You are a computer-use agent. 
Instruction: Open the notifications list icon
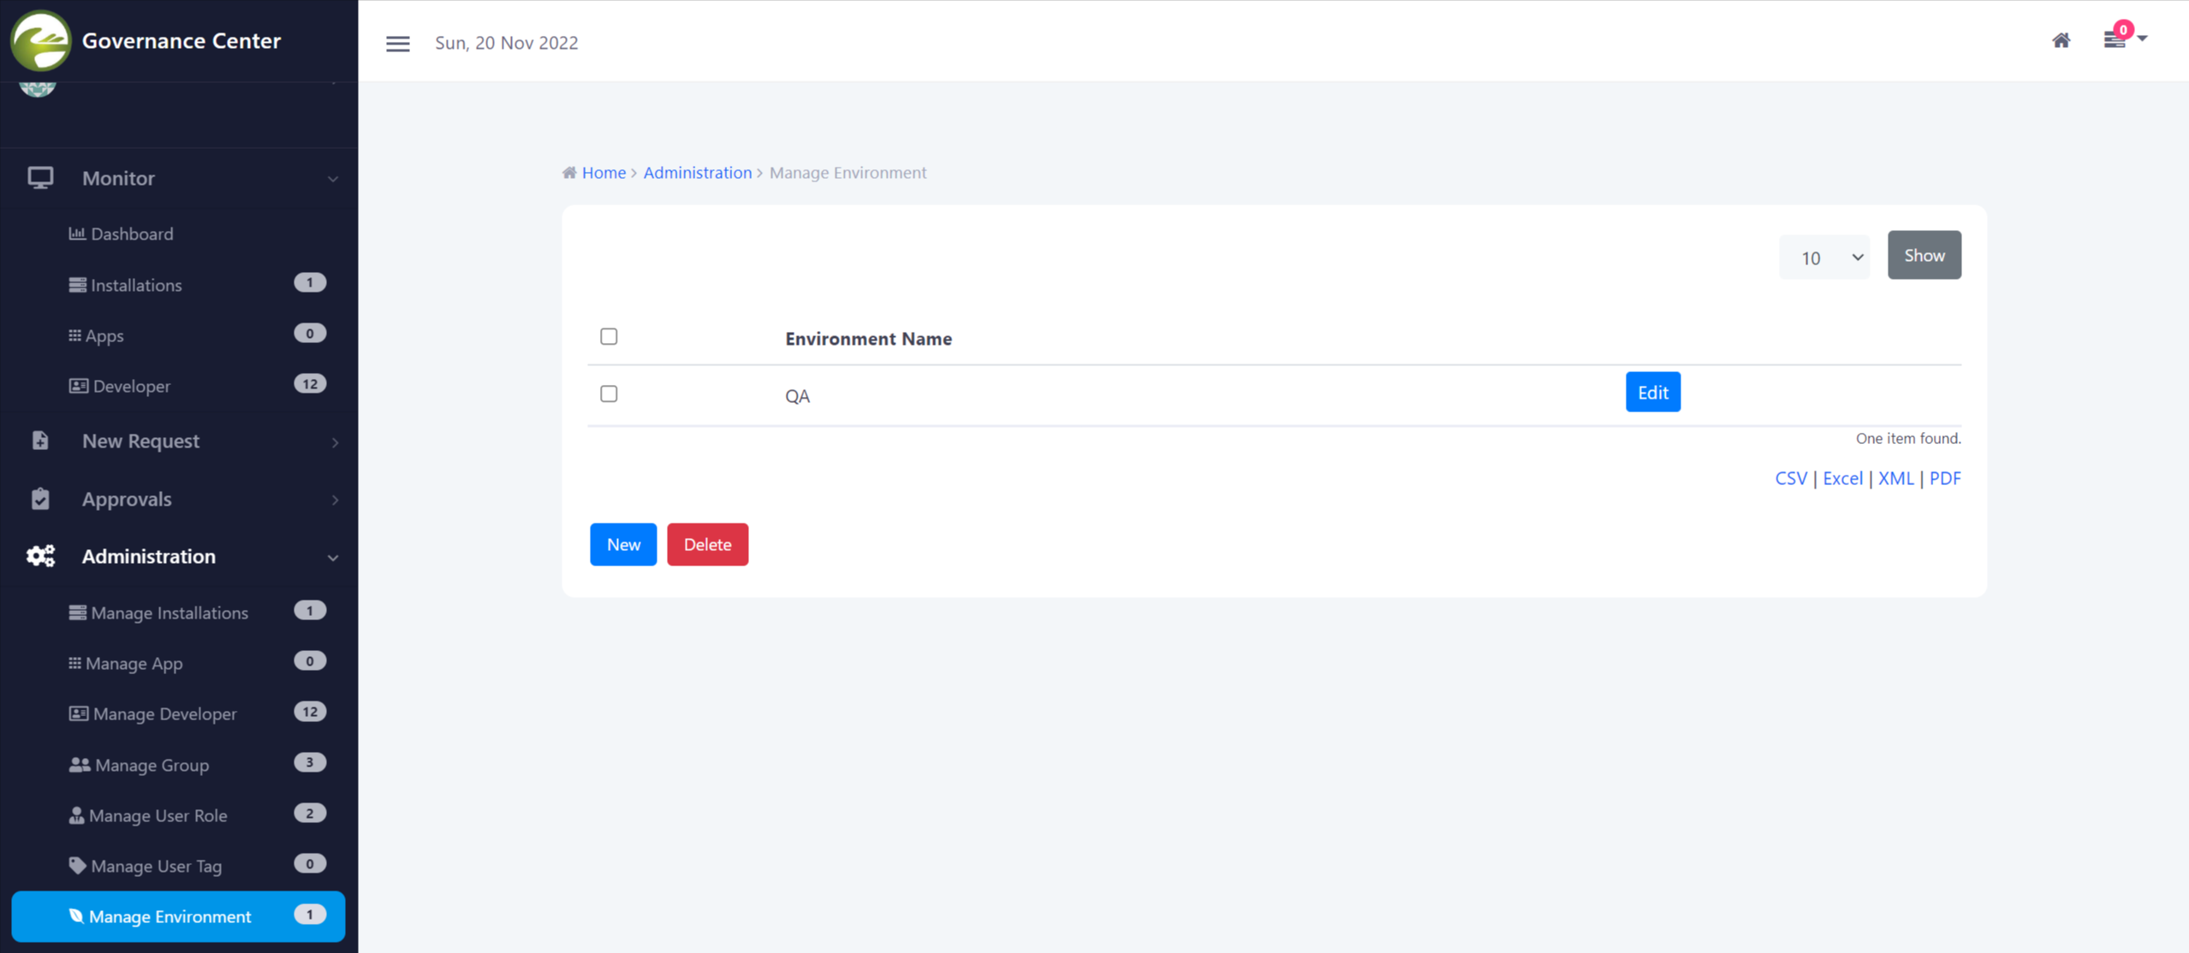2115,40
